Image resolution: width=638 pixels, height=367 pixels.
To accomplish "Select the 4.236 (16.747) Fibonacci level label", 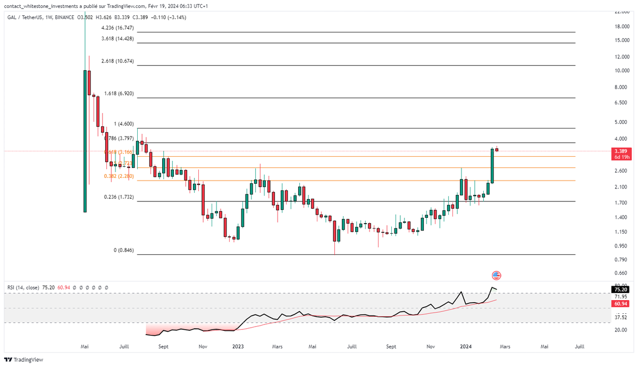I will [117, 28].
